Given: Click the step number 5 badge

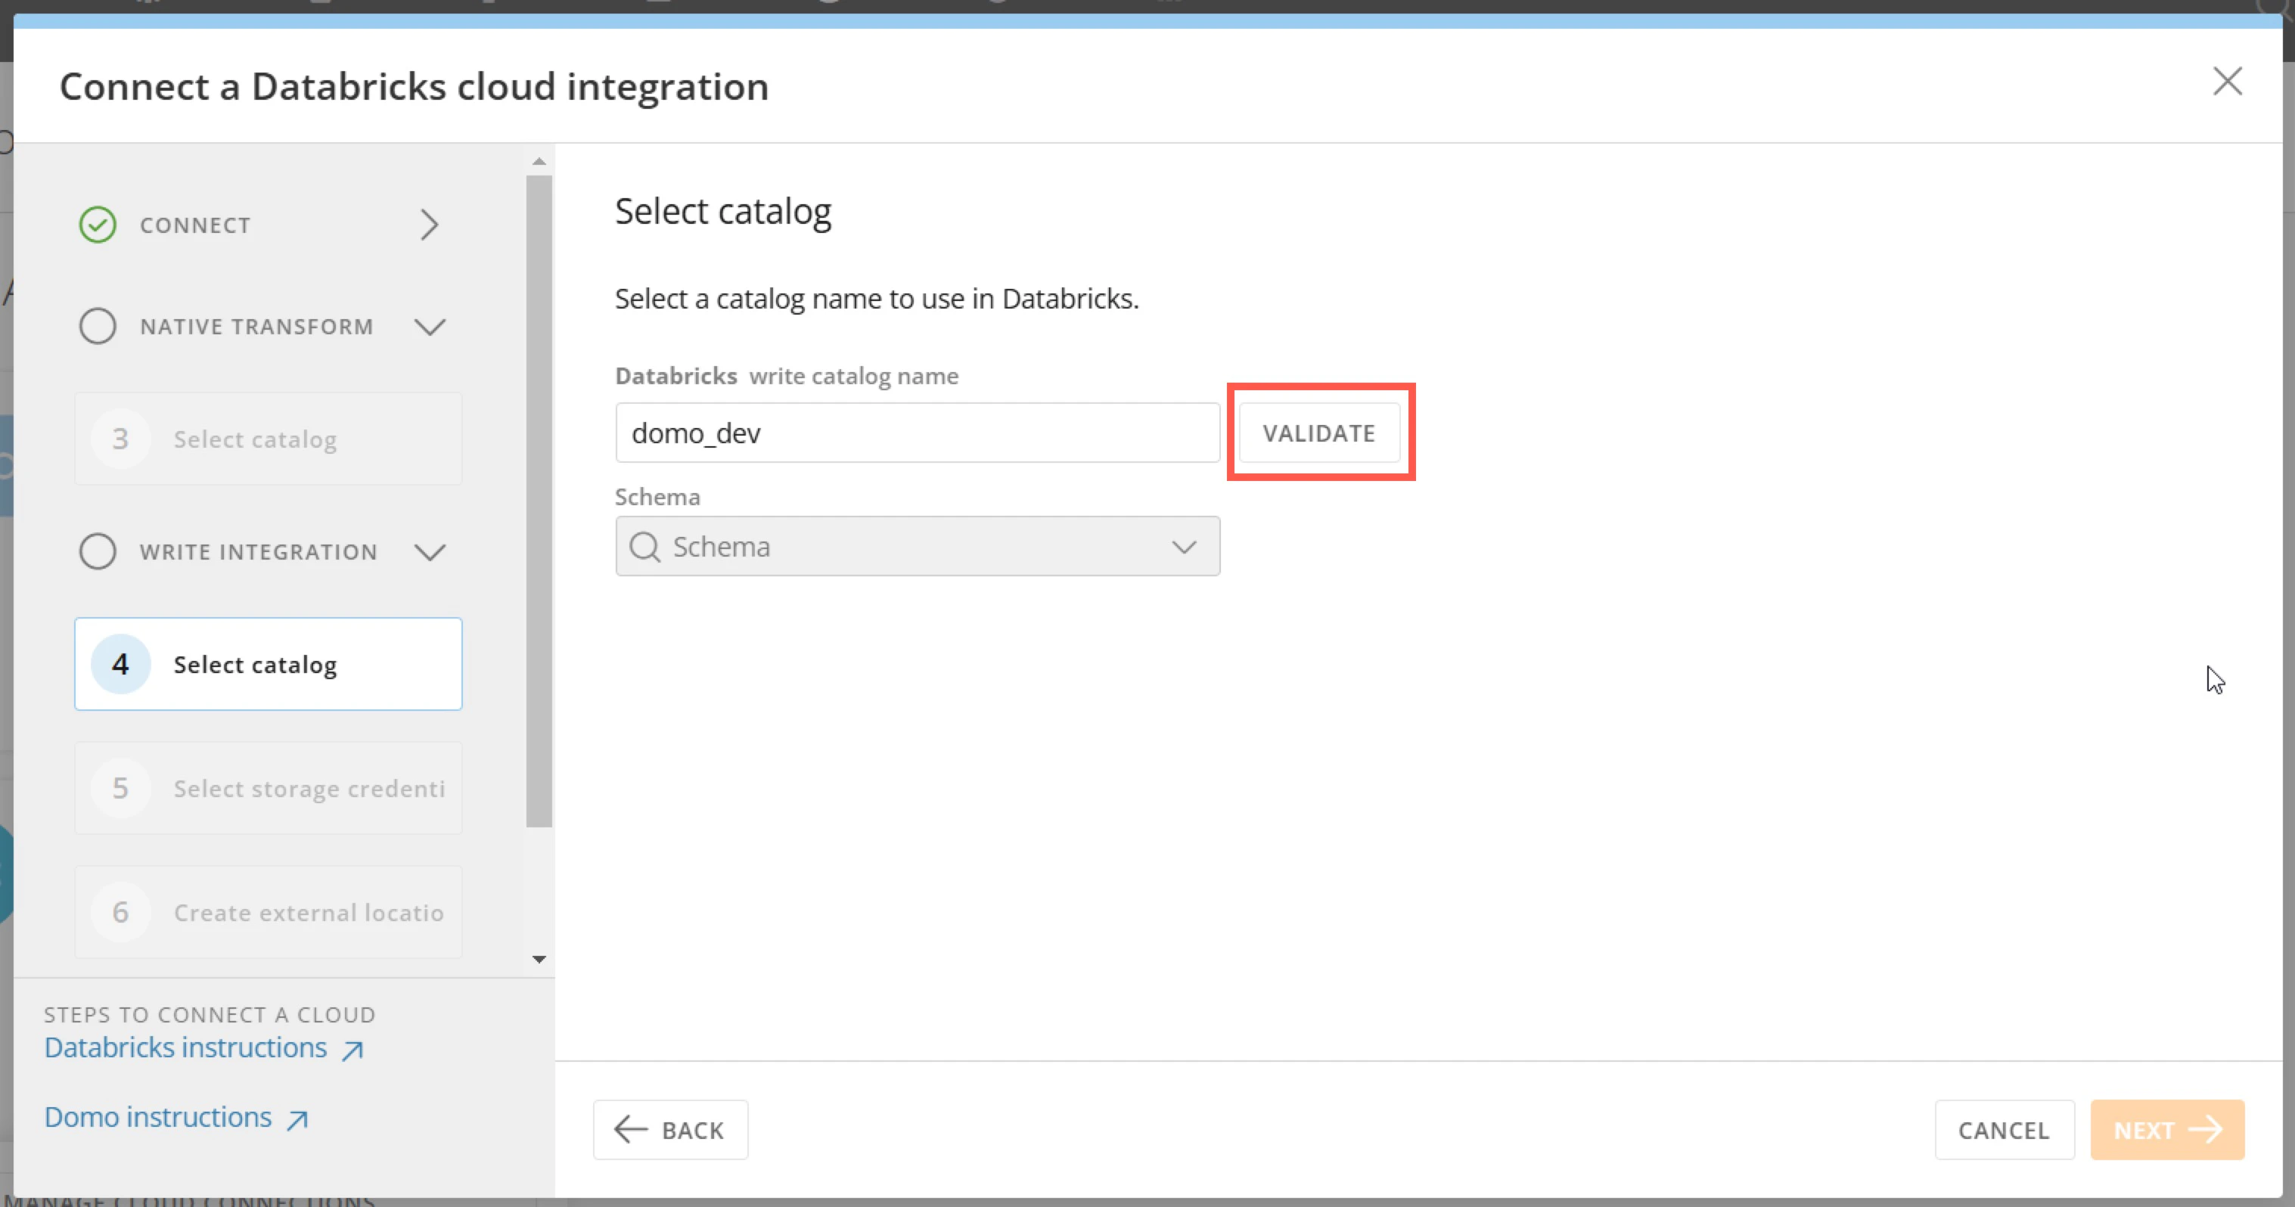Looking at the screenshot, I should 120,788.
